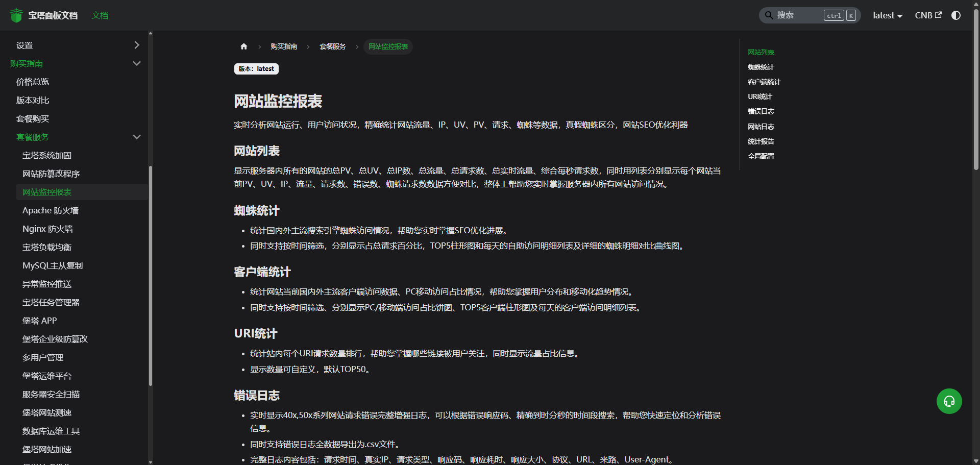The image size is (980, 465).
Task: Click the 宝塔 shield logo icon
Action: coord(16,15)
